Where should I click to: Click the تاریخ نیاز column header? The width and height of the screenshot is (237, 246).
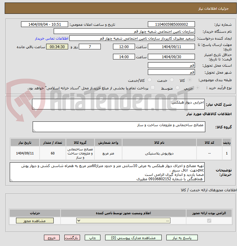coord(25,143)
